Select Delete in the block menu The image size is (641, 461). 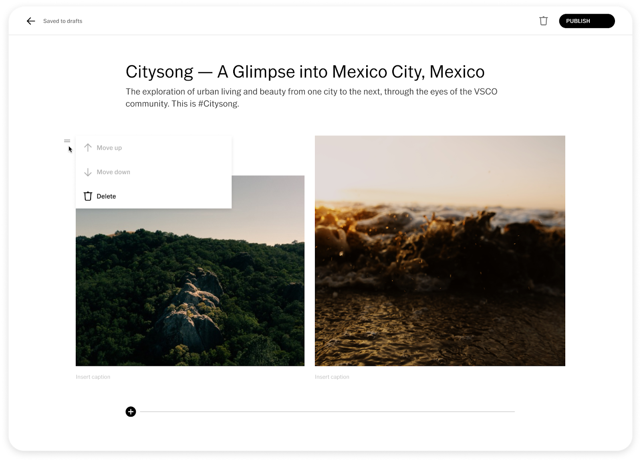click(153, 196)
